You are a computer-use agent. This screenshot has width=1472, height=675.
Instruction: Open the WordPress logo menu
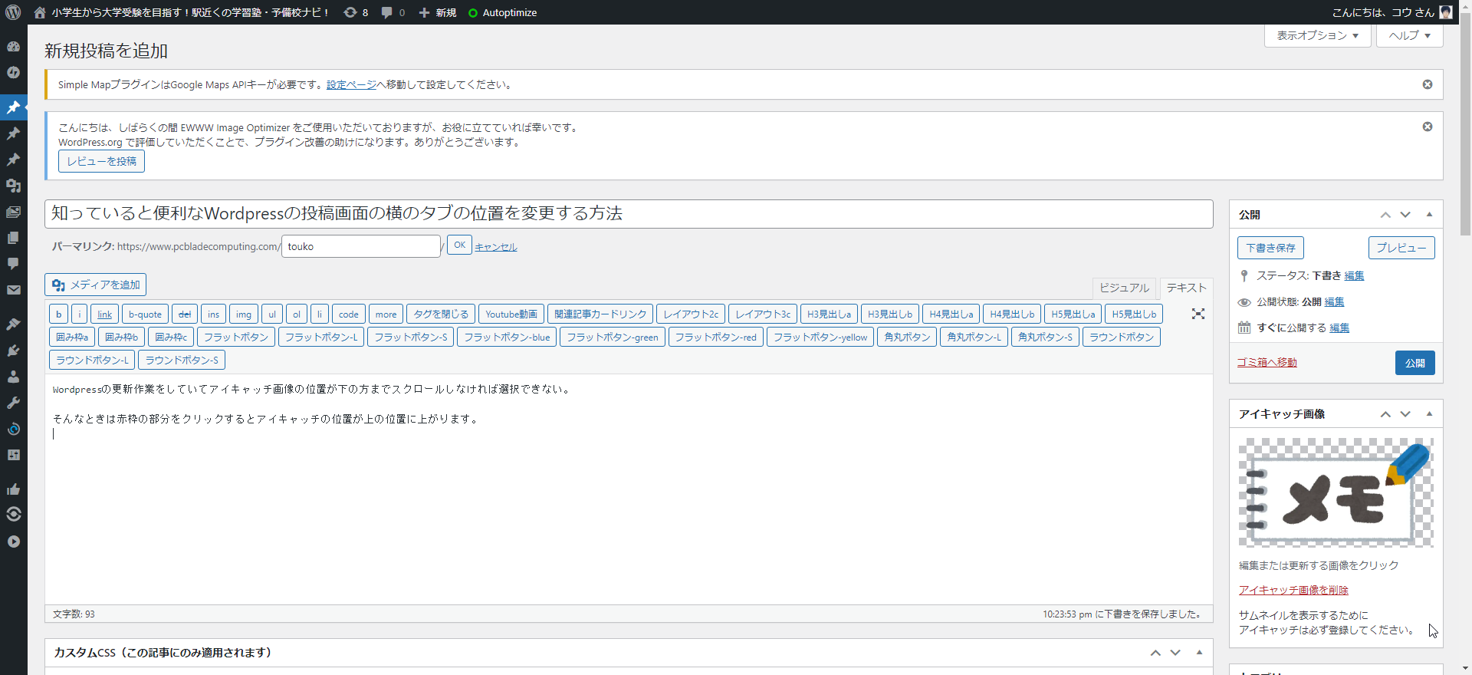click(13, 12)
